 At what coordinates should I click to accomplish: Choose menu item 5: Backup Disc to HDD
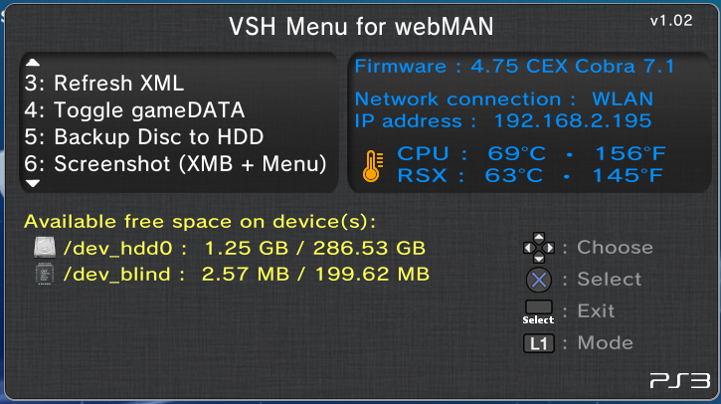click(x=144, y=136)
